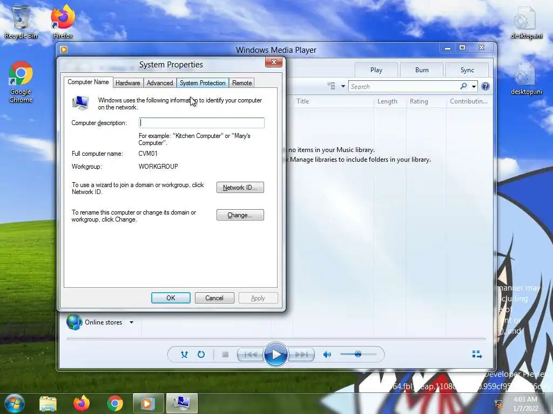
Task: Click the view options icon in Media Player
Action: pyautogui.click(x=331, y=86)
